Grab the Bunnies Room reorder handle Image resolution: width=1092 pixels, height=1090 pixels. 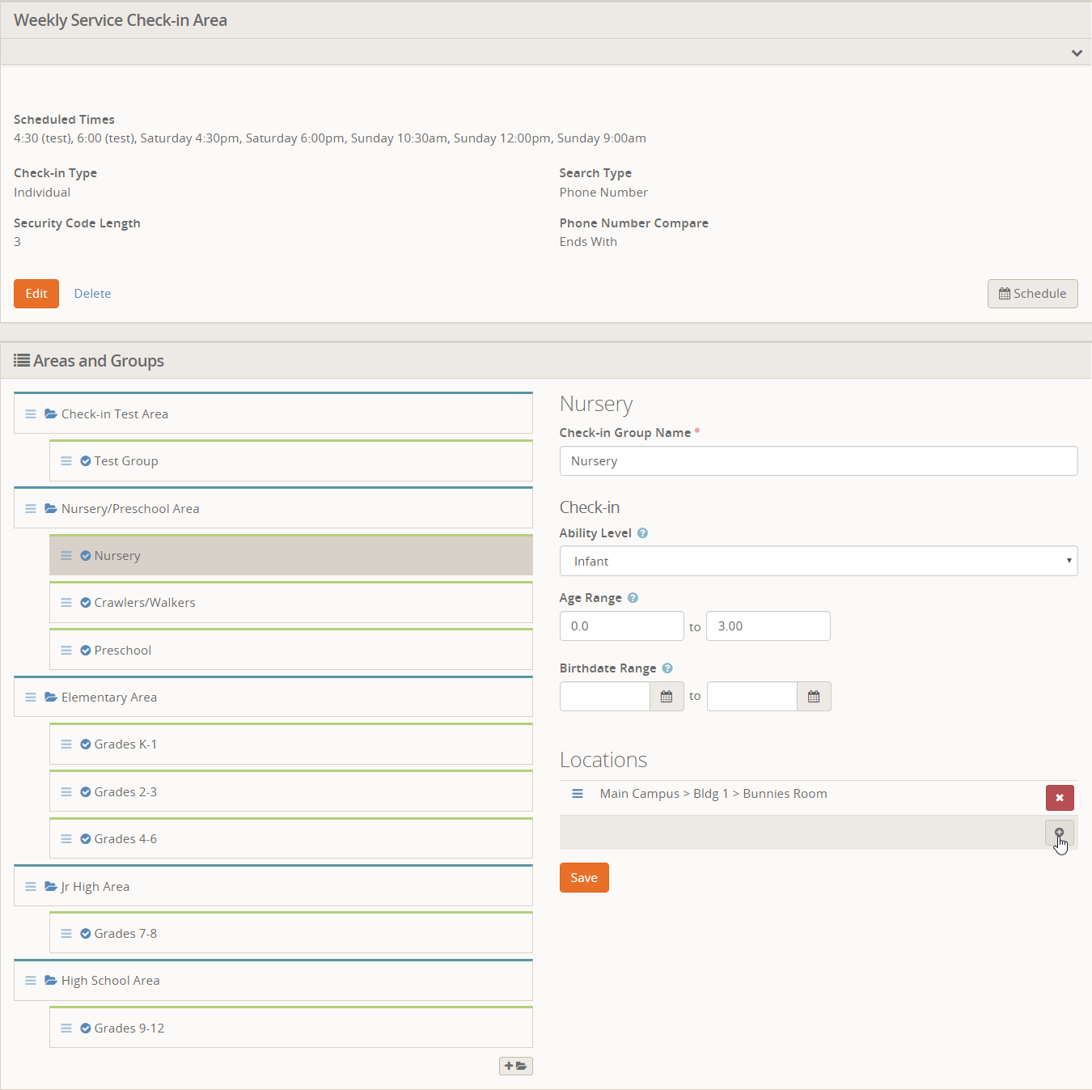point(578,794)
